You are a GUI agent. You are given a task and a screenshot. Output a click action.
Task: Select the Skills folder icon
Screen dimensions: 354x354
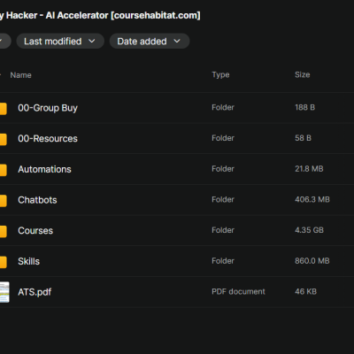tap(4, 262)
